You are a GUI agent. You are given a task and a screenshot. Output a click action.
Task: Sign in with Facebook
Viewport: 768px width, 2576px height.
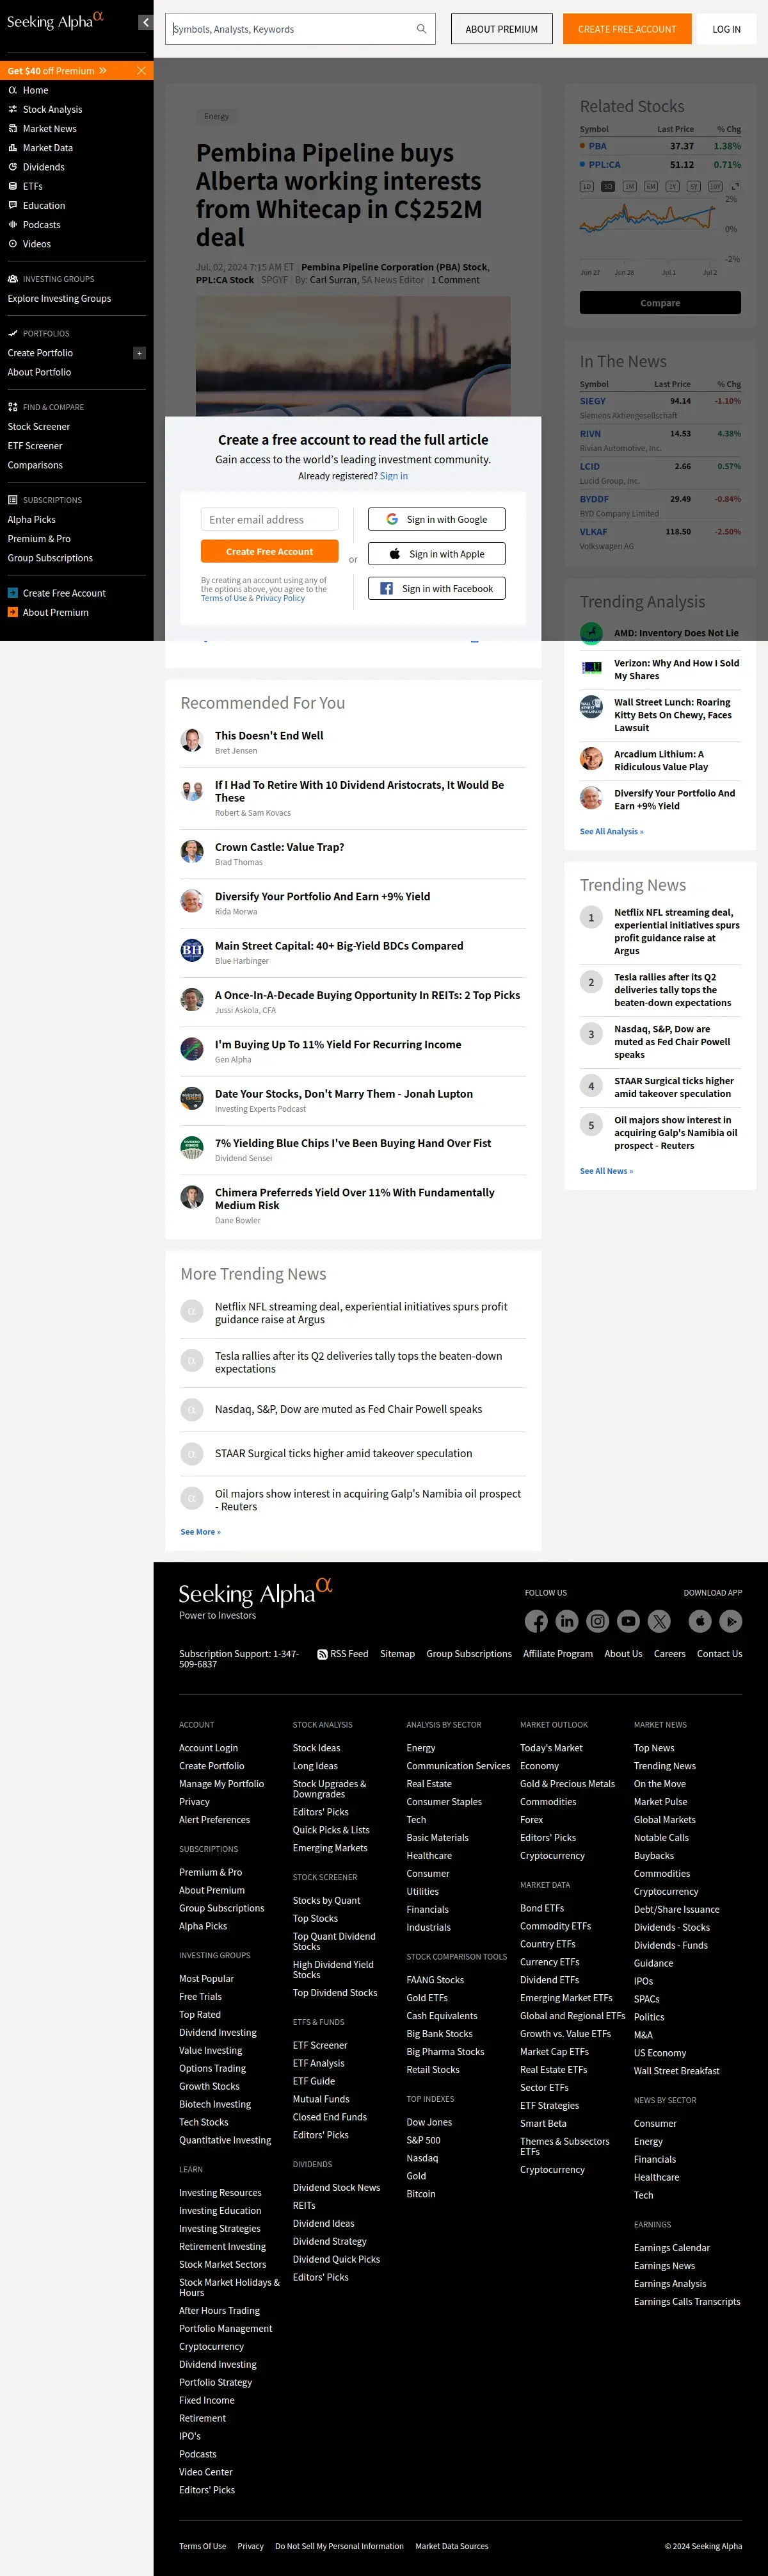pos(436,588)
